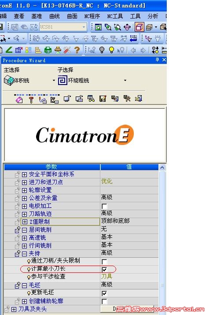The image size is (213, 315).
Task: Click the save-with-pencil wizard icon
Action: coord(103,99)
